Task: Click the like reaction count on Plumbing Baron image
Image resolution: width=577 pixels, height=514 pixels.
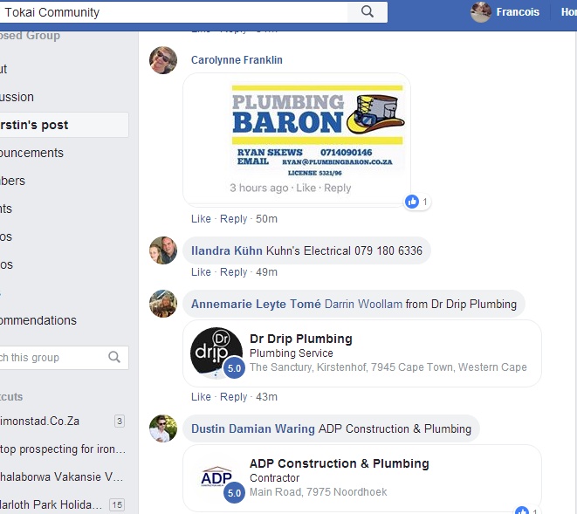Action: pyautogui.click(x=417, y=202)
